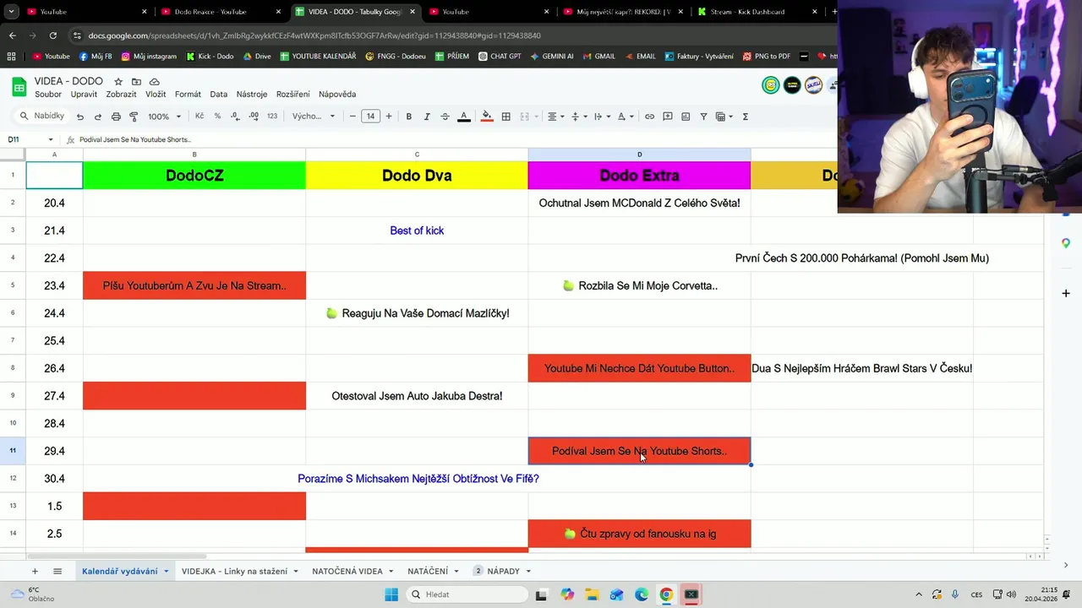Increase font size with plus button

click(389, 117)
